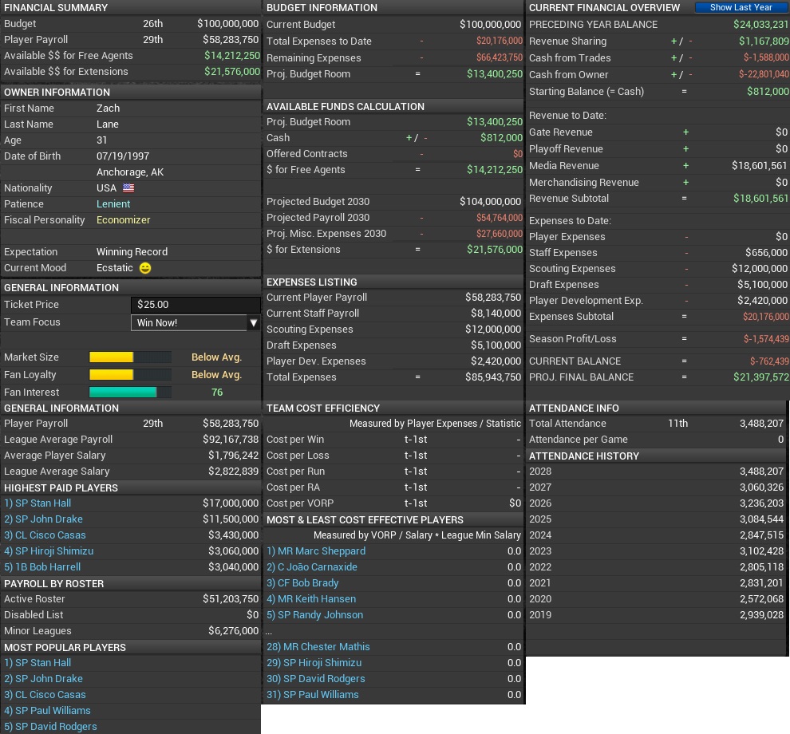Open least effective 31) SP Paul Williams

(312, 695)
